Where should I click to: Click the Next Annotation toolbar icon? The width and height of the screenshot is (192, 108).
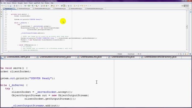[75, 6]
